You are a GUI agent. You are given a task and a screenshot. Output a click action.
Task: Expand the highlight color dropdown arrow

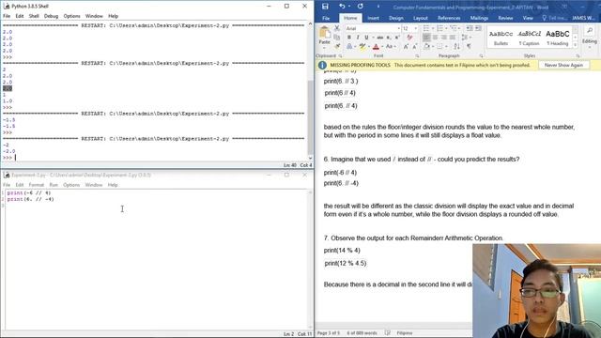click(x=368, y=46)
